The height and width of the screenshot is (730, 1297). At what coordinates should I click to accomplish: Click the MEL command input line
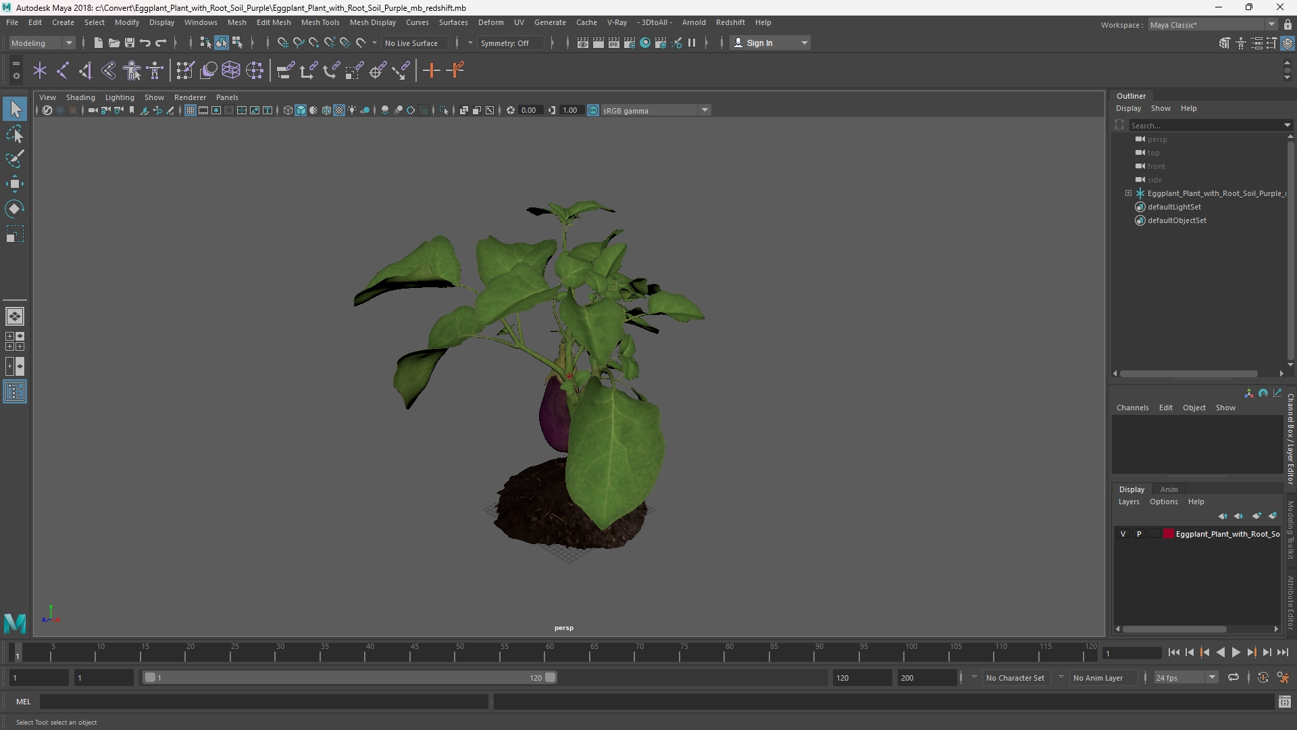(x=263, y=702)
